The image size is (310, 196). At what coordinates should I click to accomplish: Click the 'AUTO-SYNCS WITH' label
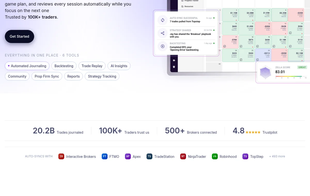click(39, 156)
